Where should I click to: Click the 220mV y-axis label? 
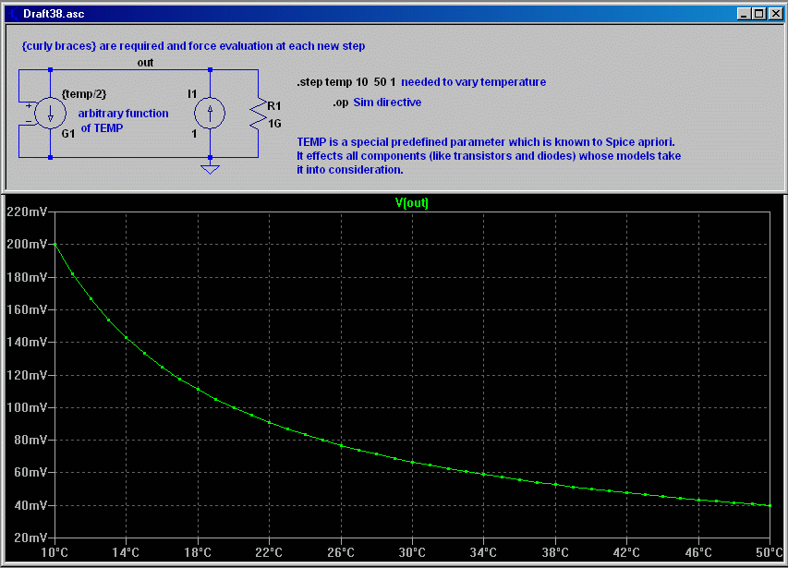[x=26, y=211]
